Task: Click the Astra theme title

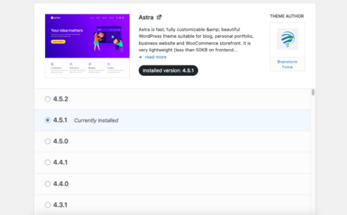Action: (146, 17)
